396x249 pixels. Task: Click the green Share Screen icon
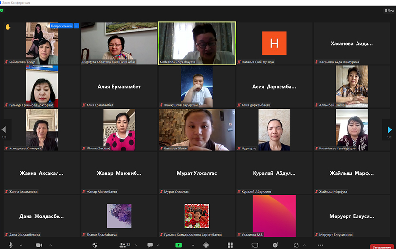coord(178,245)
